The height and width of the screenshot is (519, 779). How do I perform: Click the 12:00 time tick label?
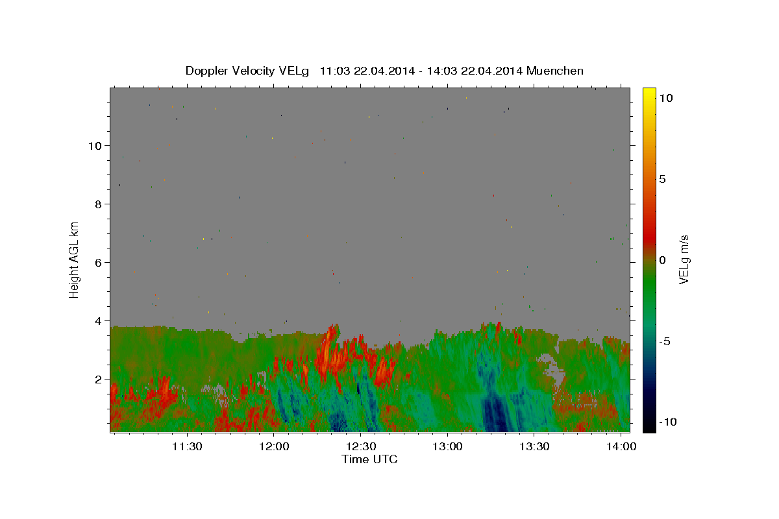(x=274, y=448)
